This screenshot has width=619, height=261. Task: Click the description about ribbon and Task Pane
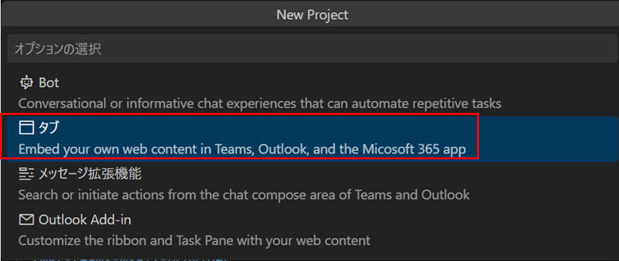coord(194,240)
